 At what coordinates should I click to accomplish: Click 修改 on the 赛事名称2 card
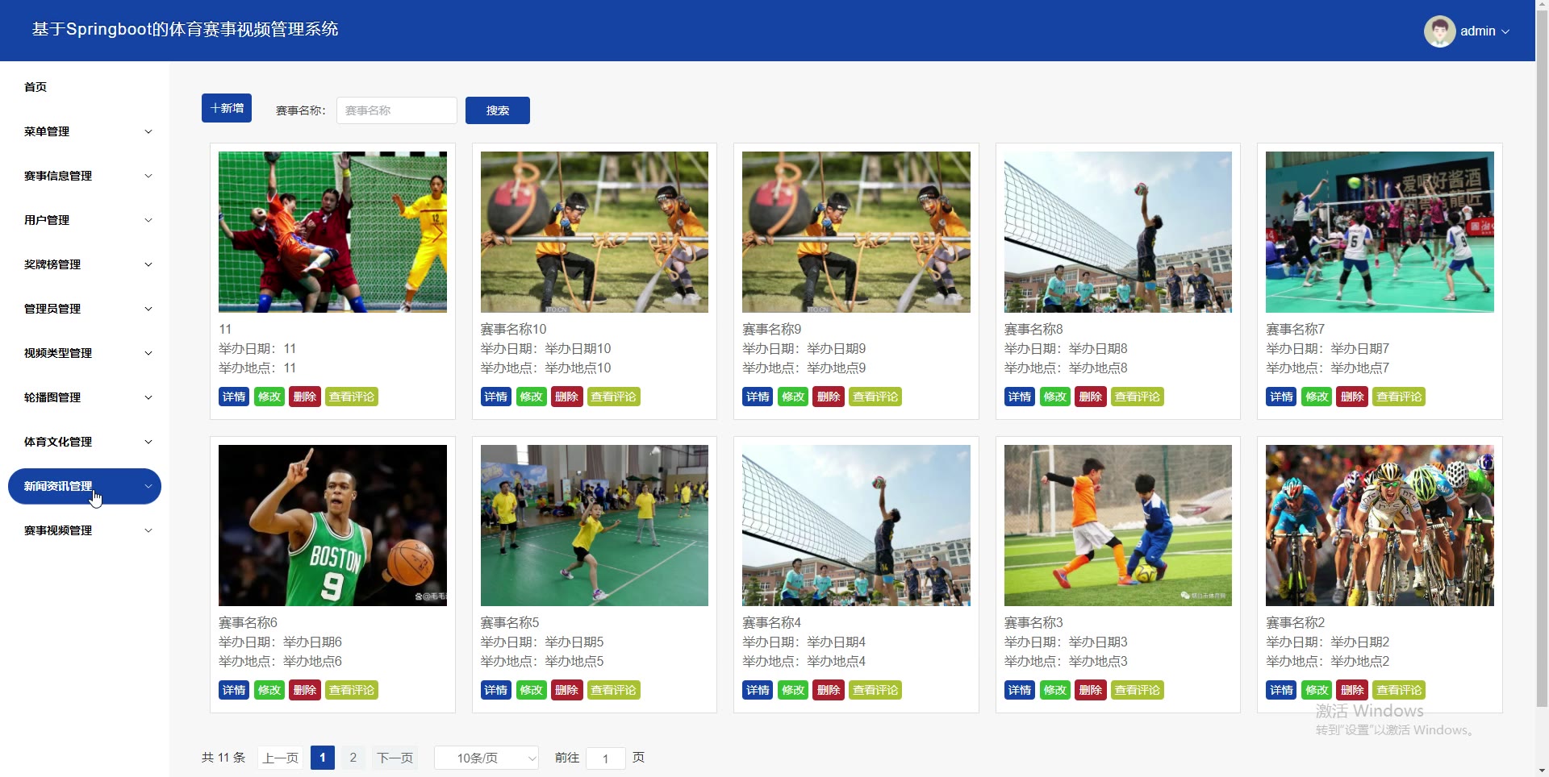[x=1317, y=690]
